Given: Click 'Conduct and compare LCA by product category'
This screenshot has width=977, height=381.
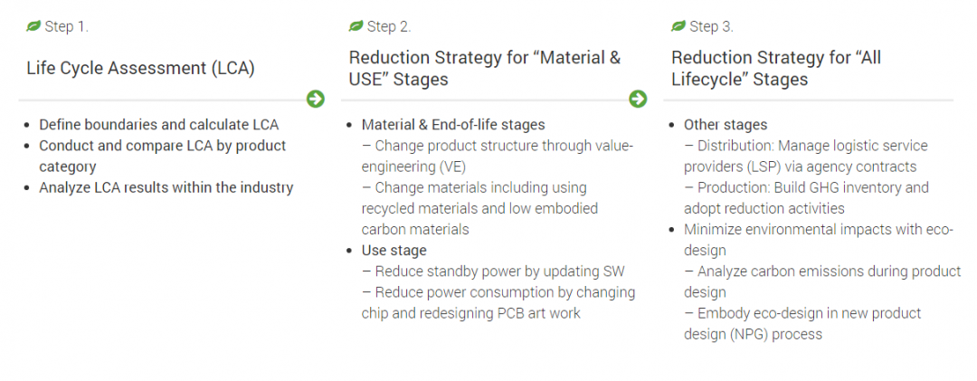Looking at the screenshot, I should [x=163, y=156].
